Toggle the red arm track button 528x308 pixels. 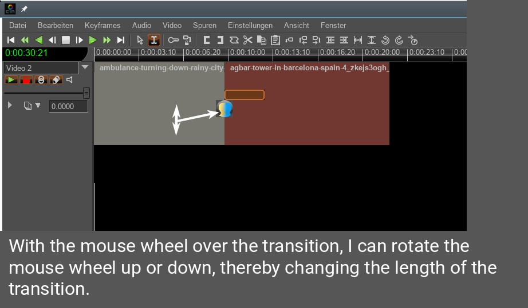pyautogui.click(x=26, y=80)
